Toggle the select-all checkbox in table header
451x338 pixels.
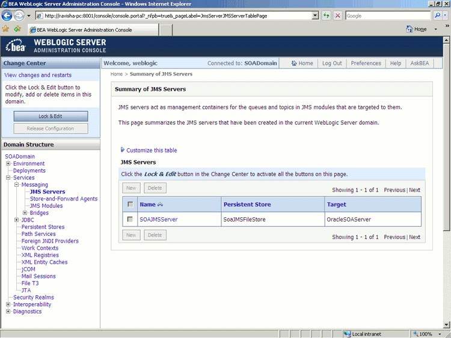(130, 204)
